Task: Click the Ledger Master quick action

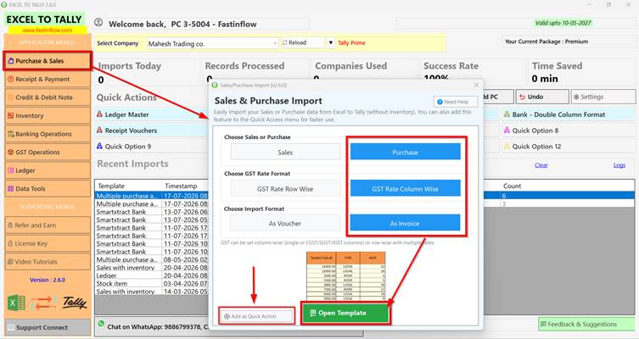Action: 152,114
